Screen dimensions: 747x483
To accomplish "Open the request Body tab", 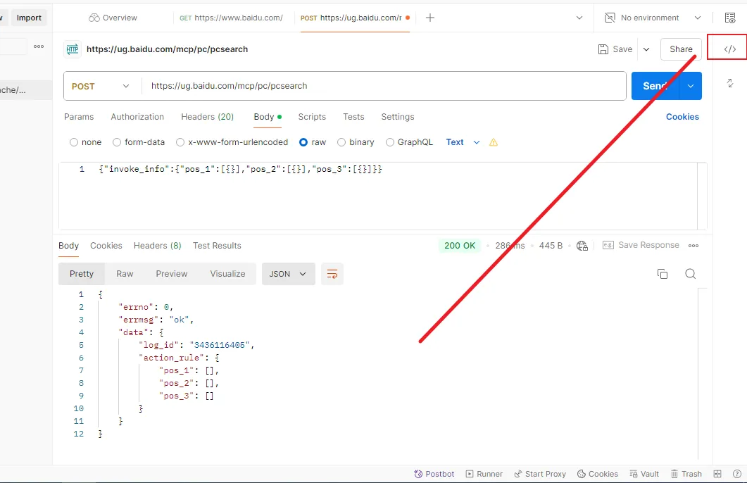I will point(268,117).
